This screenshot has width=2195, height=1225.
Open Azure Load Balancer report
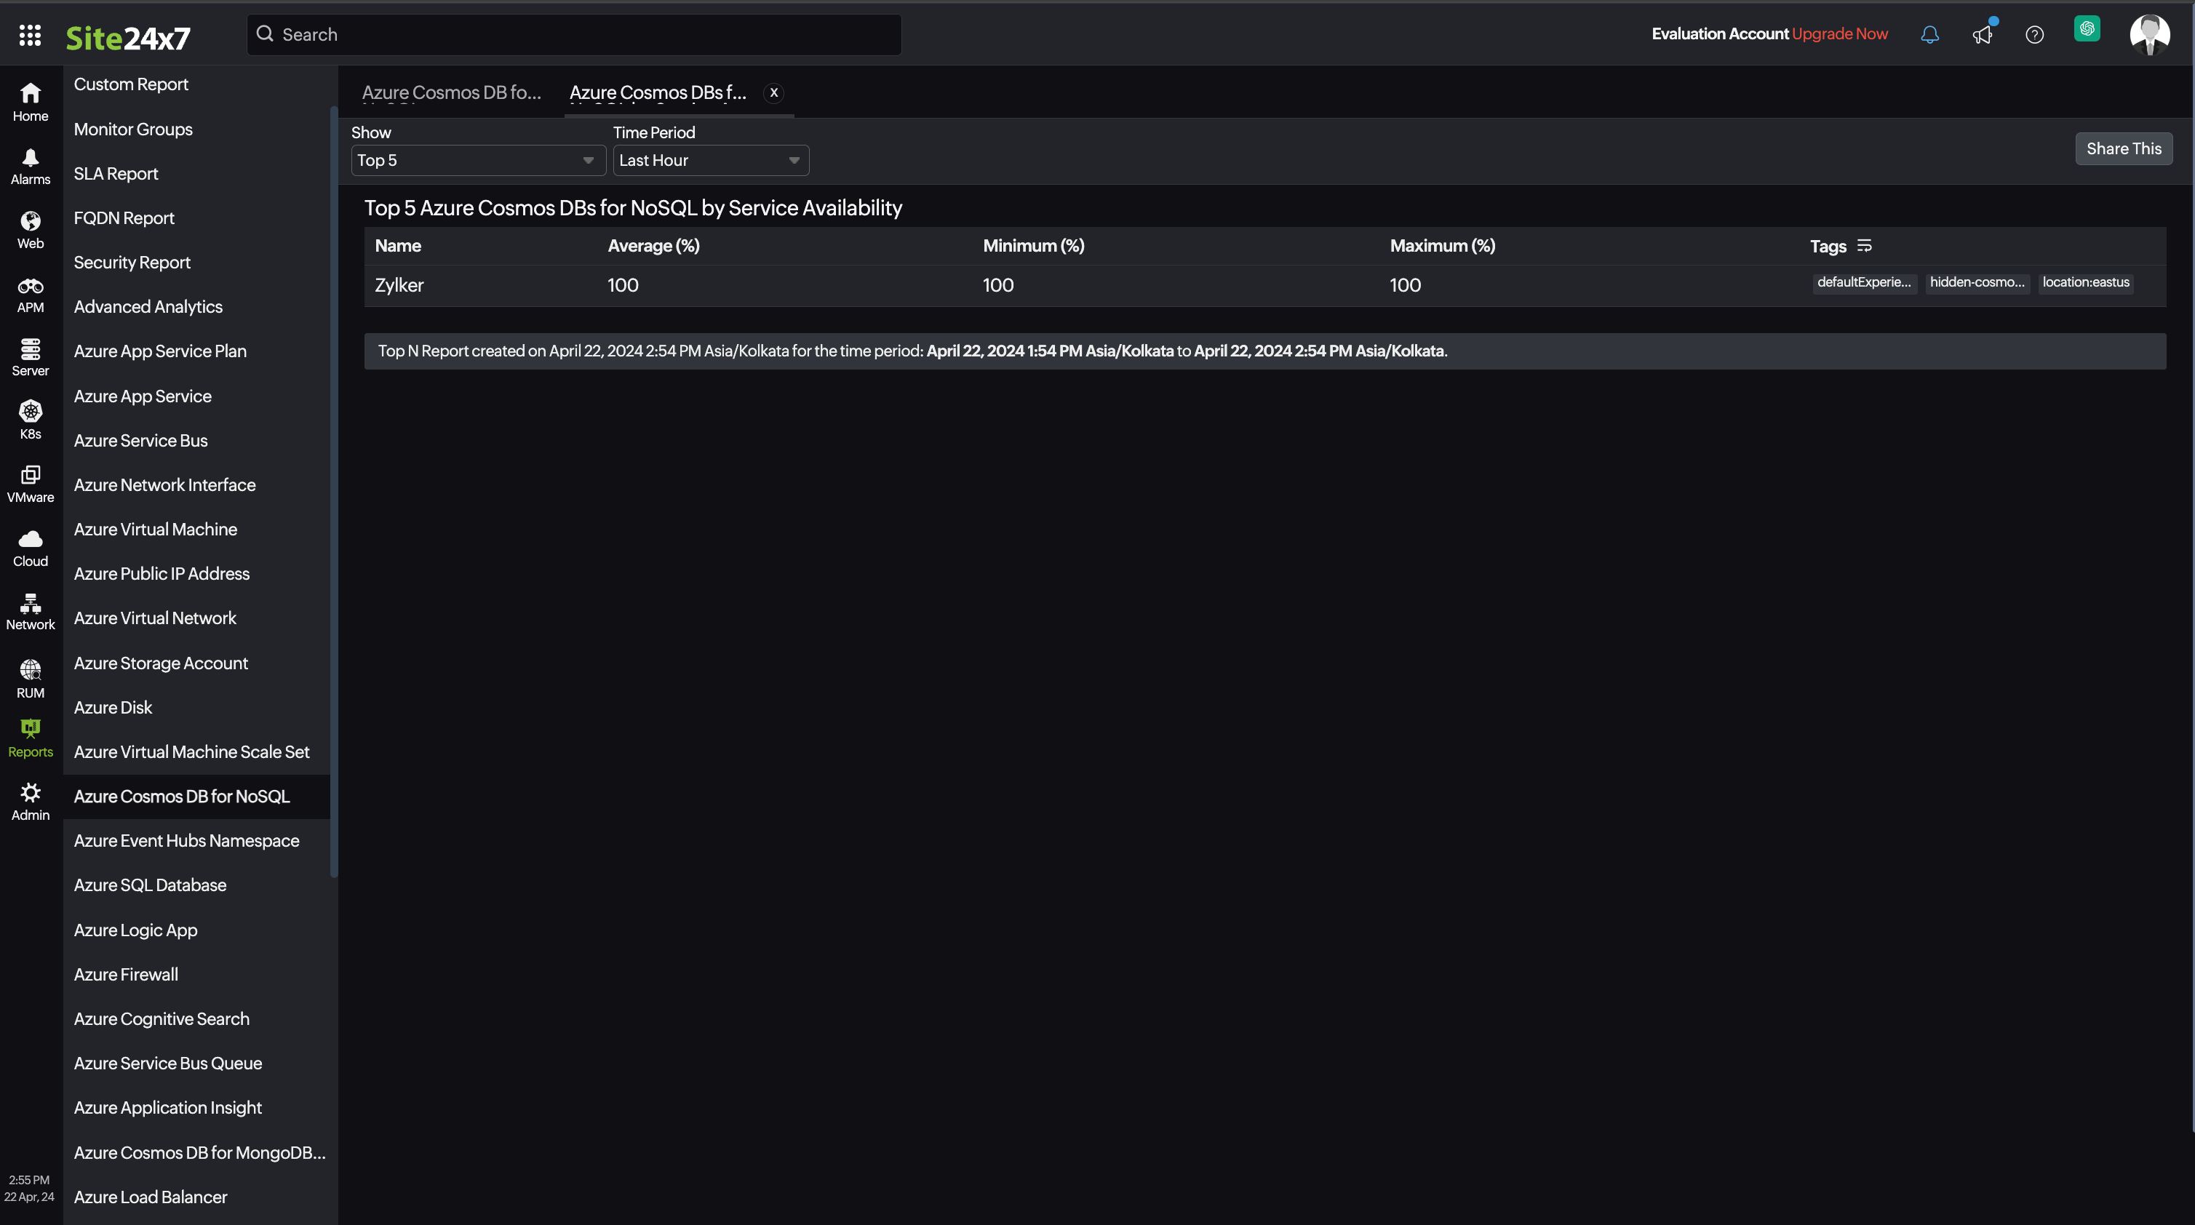tap(149, 1197)
